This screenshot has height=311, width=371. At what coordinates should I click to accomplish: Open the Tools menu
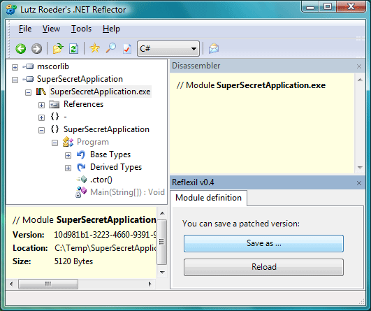click(x=81, y=29)
